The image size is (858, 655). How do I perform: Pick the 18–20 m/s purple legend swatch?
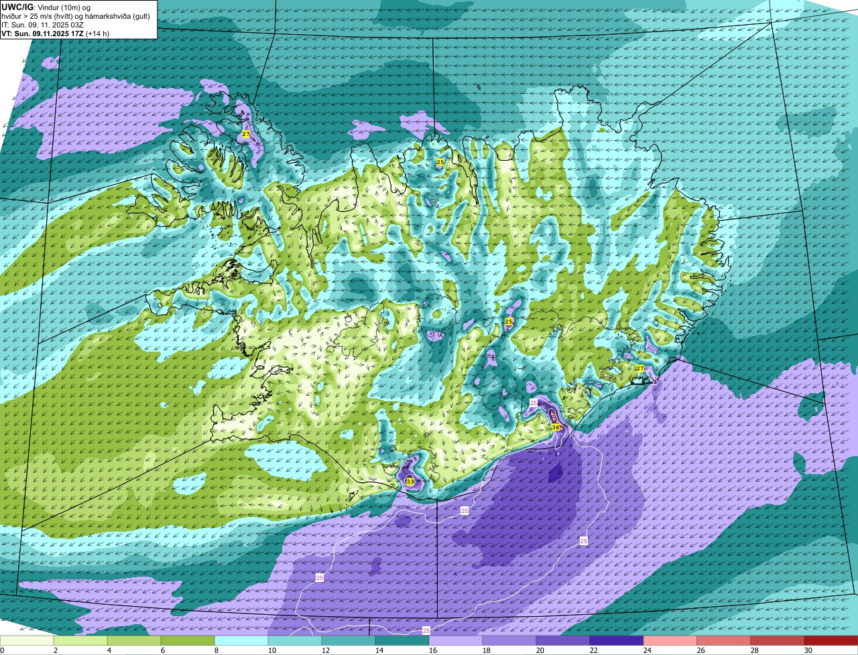coord(510,641)
